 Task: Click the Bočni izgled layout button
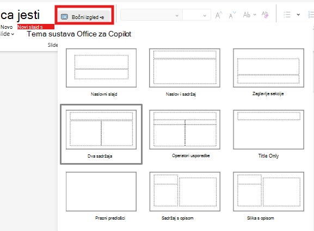pos(84,16)
